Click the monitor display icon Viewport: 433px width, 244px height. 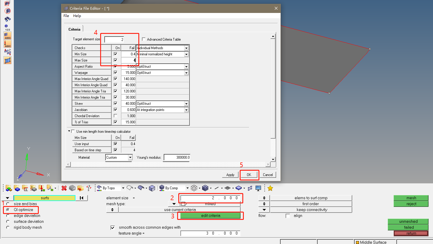click(x=258, y=188)
